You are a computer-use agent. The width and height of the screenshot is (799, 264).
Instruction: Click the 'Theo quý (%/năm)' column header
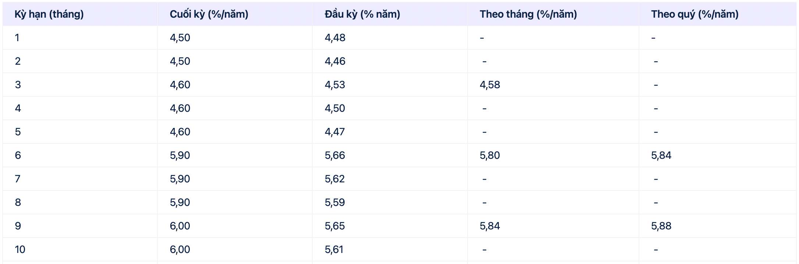tap(695, 14)
